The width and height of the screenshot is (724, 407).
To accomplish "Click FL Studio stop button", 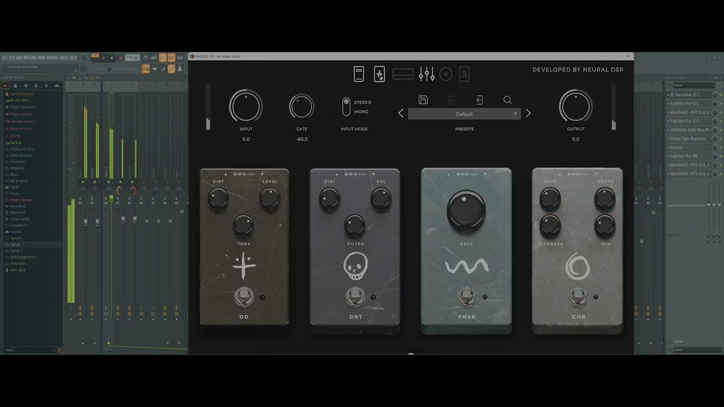I will 111,58.
